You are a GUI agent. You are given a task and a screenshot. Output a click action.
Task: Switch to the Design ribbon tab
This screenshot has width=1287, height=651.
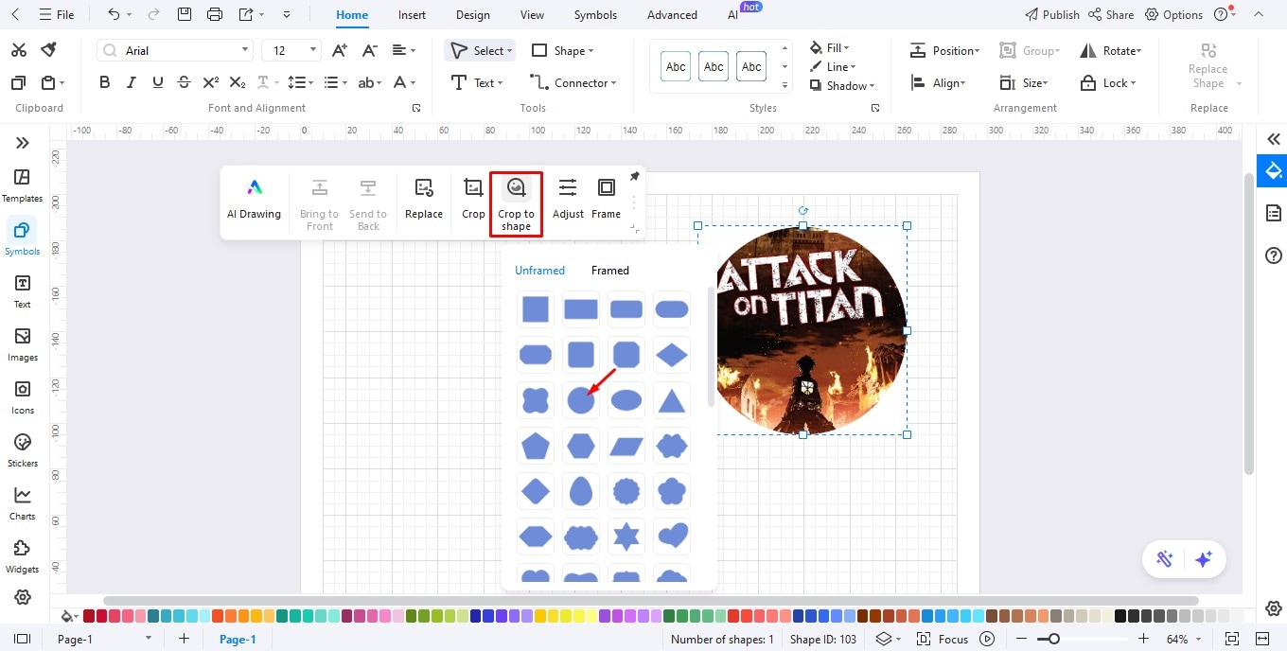click(472, 15)
